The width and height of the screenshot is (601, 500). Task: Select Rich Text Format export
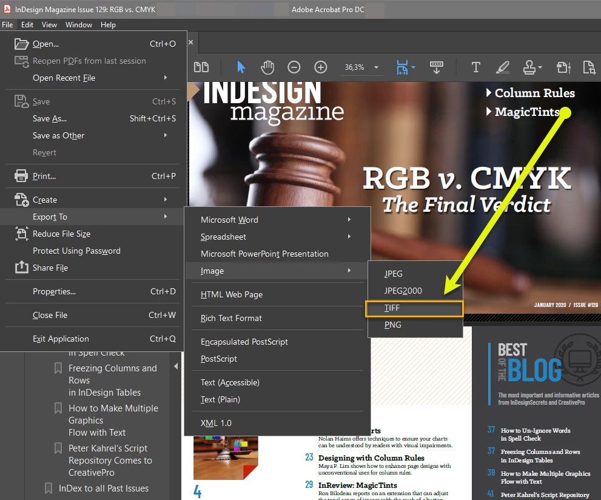click(x=278, y=318)
